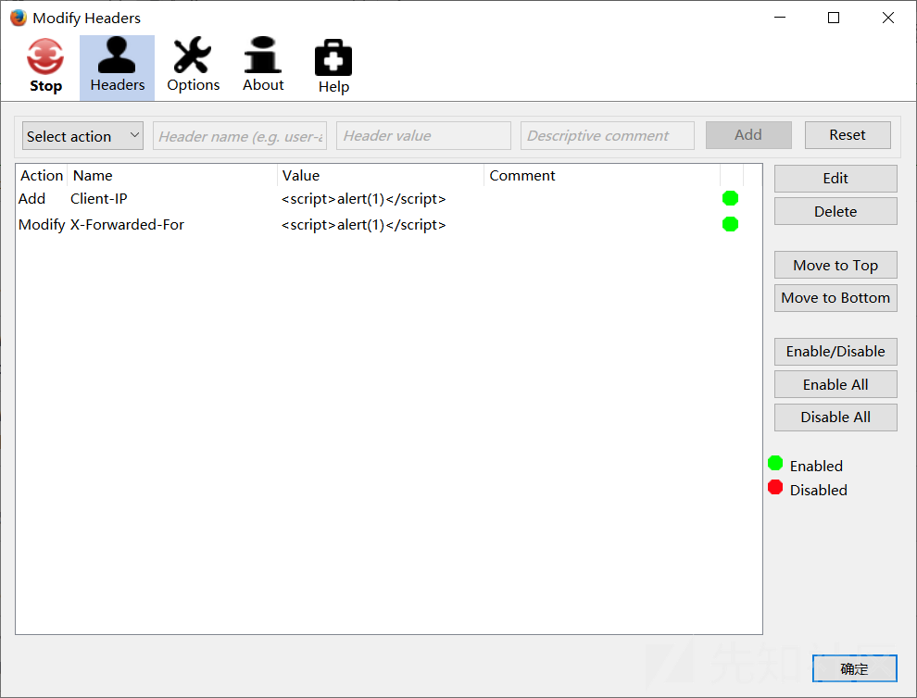Minimize the Modify Headers window
Screen dimensions: 917x698
pyautogui.click(x=780, y=18)
